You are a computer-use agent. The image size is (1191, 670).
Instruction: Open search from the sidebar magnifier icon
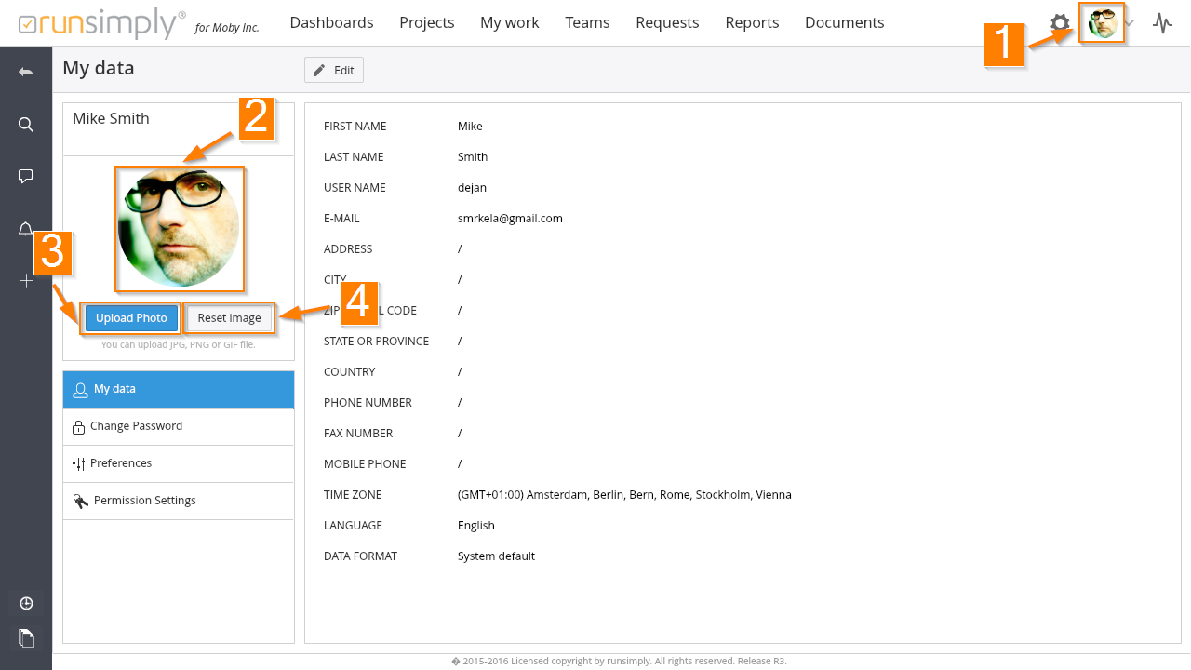tap(26, 125)
